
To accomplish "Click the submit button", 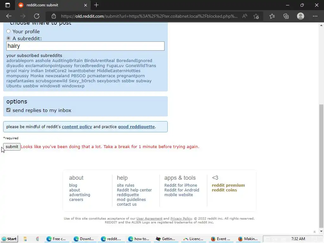I will pos(12,147).
